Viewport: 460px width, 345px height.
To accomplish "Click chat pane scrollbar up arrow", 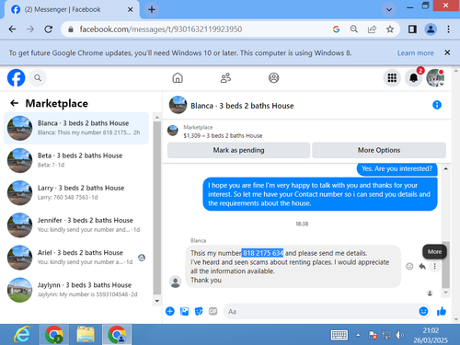I will 446,168.
